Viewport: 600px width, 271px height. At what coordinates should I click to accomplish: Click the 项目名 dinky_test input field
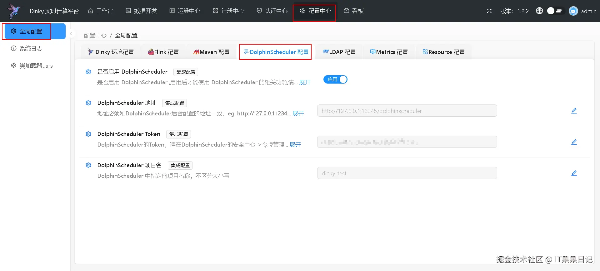click(407, 173)
